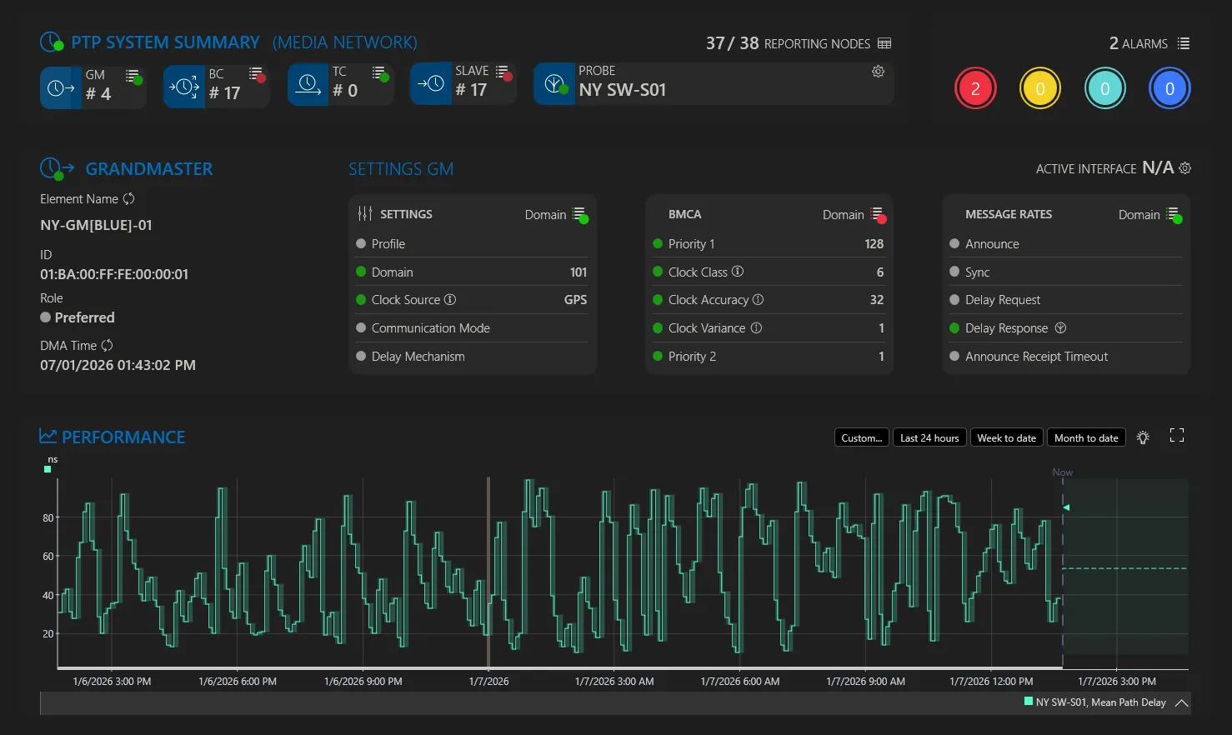Click the ID 01:BA:00:FF:FE:00:00:01 value

point(114,274)
